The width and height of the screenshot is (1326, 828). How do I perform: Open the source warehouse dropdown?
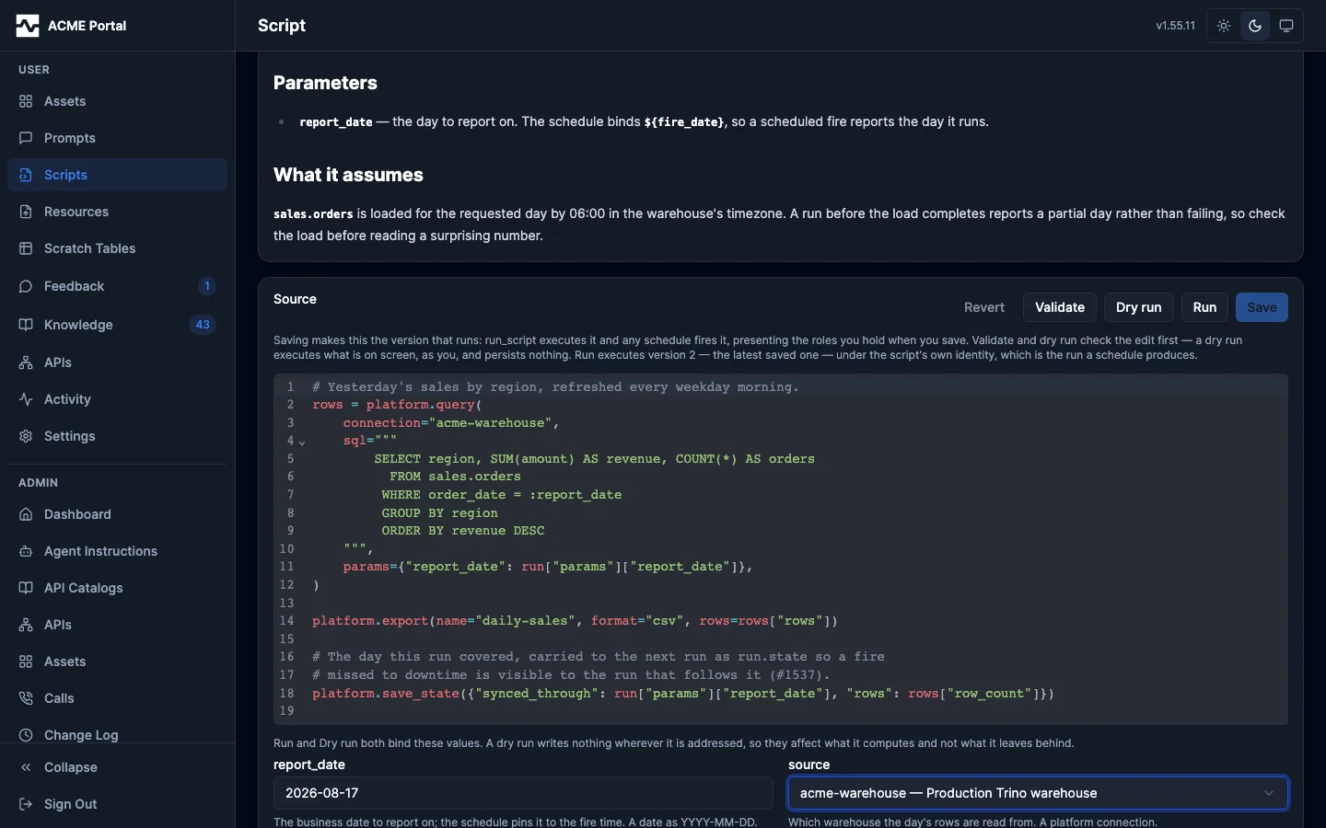[1038, 793]
